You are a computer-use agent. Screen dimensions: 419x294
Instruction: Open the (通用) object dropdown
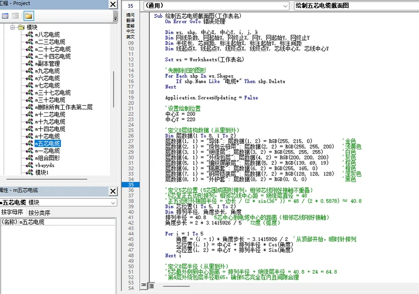pyautogui.click(x=285, y=6)
